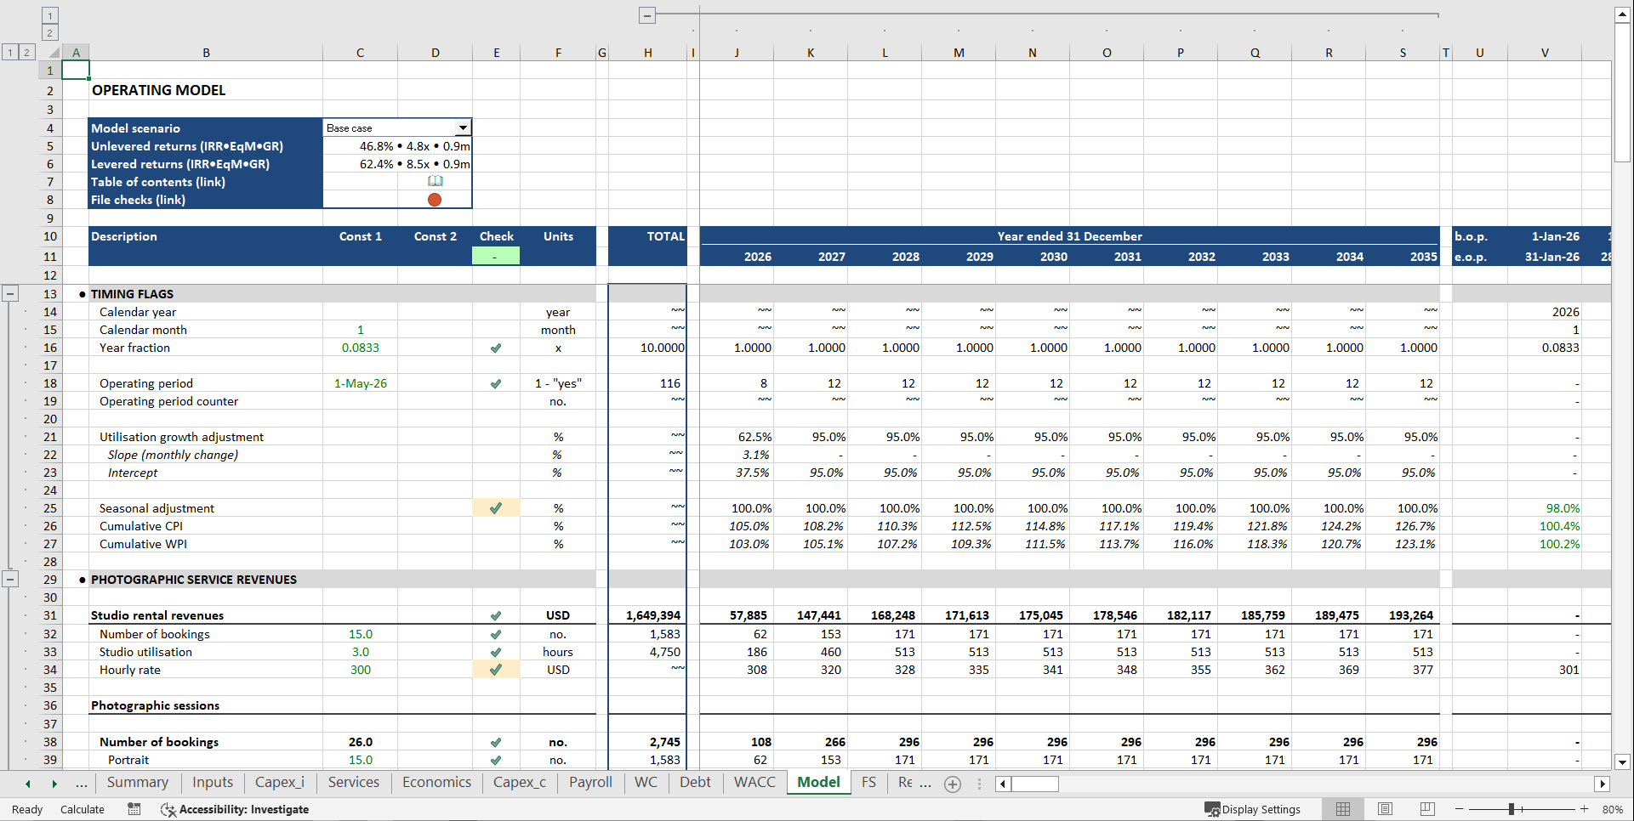Image resolution: width=1634 pixels, height=821 pixels.
Task: Select the Normal view icon
Action: click(x=1343, y=809)
